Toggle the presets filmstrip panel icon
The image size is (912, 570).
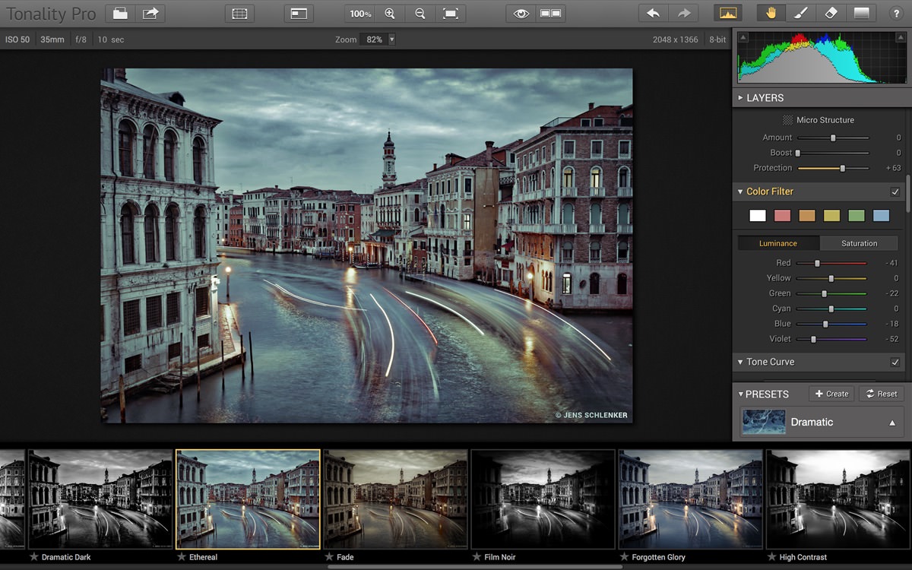[239, 13]
